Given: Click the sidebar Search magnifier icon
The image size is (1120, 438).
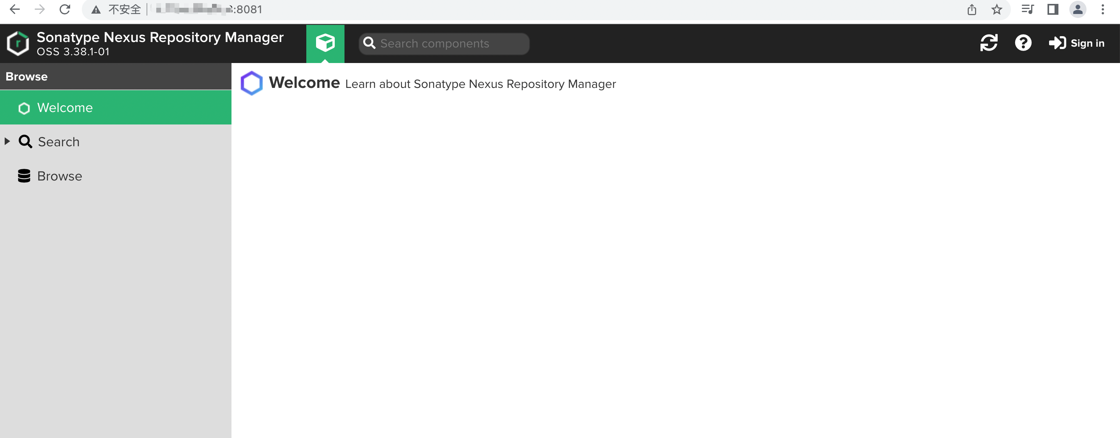Looking at the screenshot, I should (x=25, y=142).
